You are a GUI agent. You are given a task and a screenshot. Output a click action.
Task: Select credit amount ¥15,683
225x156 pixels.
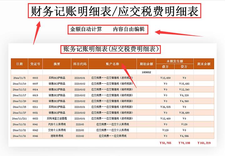click(184, 84)
